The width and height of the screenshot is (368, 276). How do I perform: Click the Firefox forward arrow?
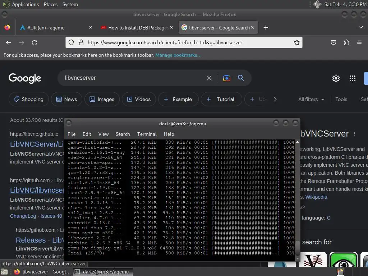click(x=22, y=43)
